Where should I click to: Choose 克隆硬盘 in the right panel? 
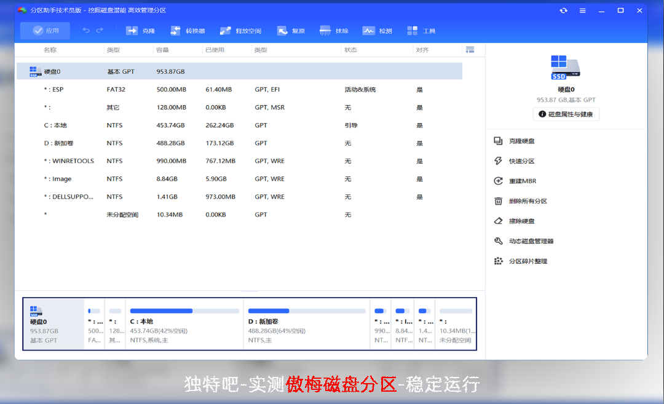(x=521, y=141)
